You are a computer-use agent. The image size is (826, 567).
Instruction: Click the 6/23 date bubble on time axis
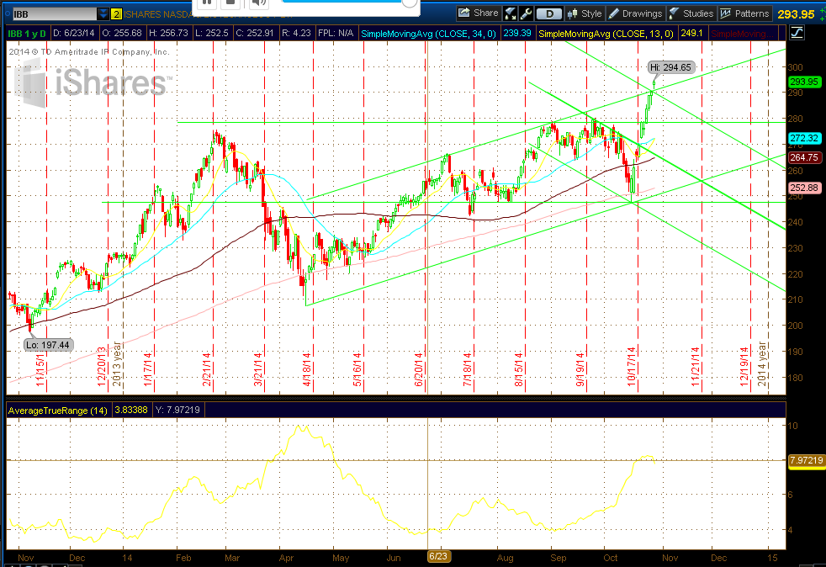tap(437, 556)
